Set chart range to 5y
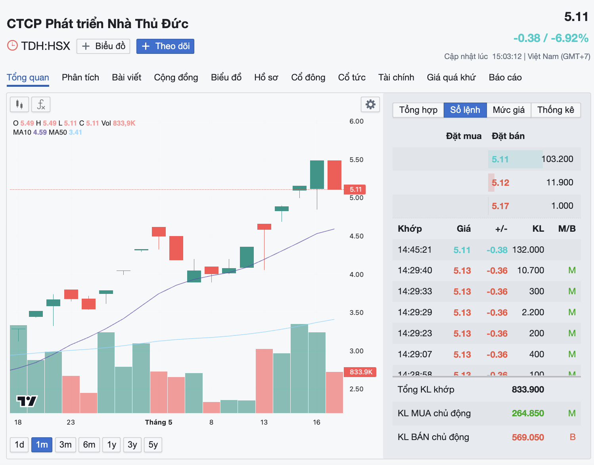594x465 pixels. (153, 445)
